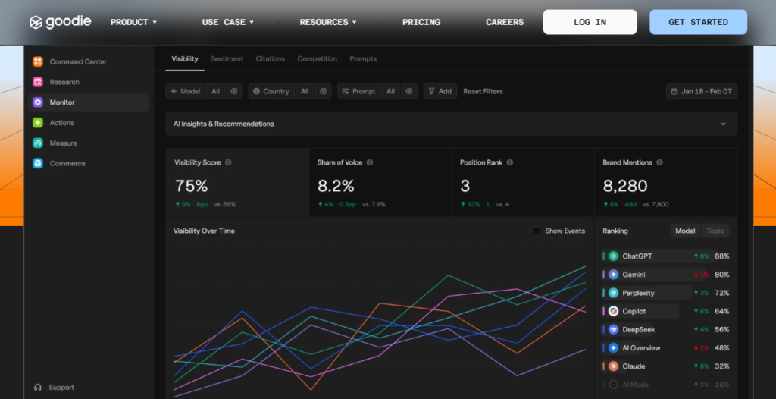Click the Commerce sidebar icon
Screen dimensions: 776x399
[x=38, y=164]
